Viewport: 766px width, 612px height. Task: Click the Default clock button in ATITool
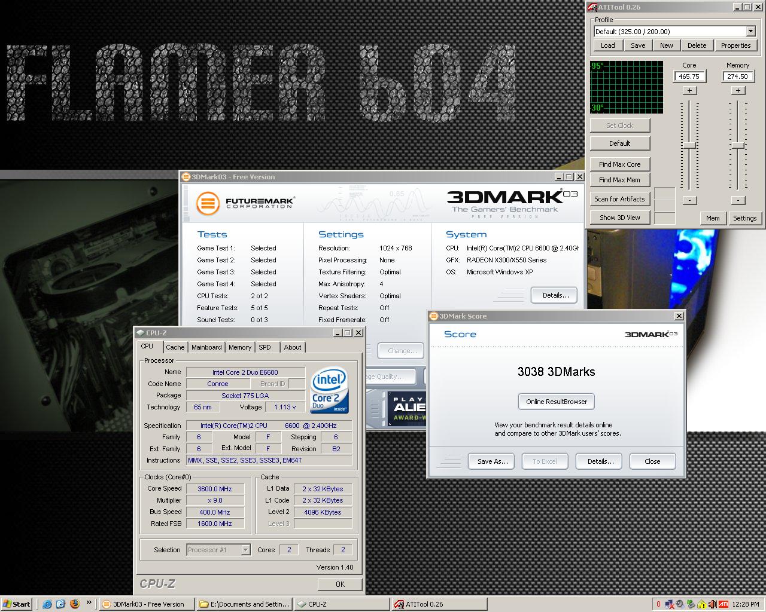point(620,143)
